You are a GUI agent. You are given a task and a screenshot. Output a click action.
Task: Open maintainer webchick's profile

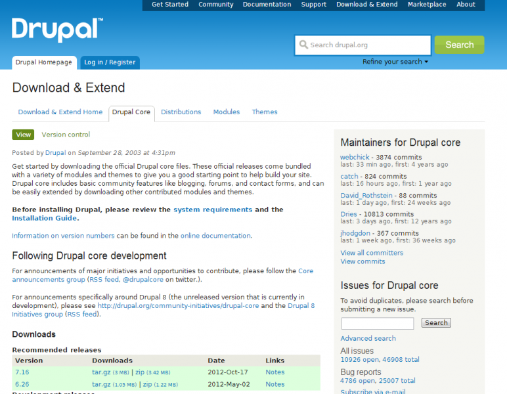tap(355, 157)
